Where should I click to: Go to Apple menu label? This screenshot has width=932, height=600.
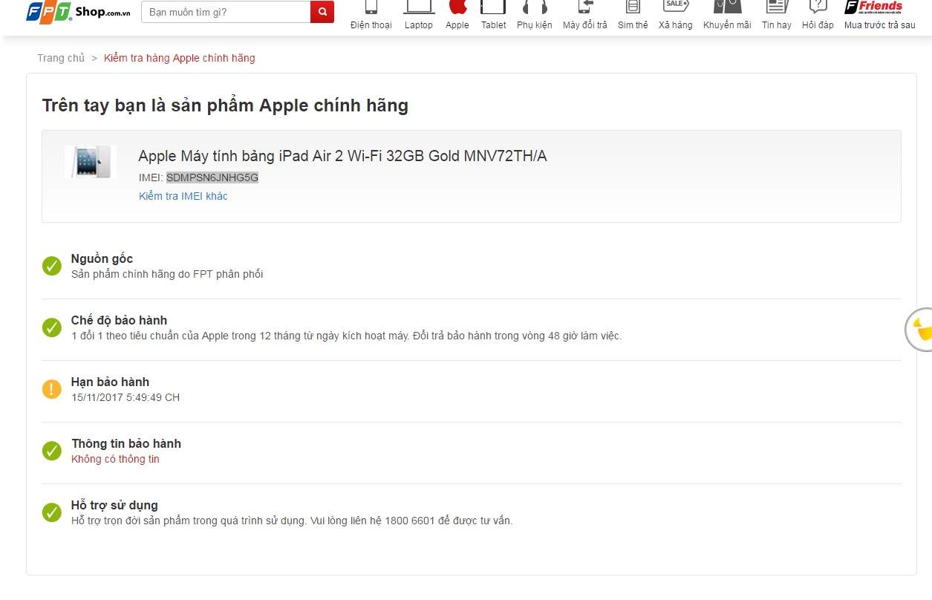click(457, 25)
